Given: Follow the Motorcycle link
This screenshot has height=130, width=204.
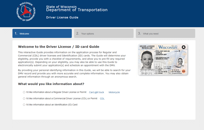Looking at the screenshot, I should (114, 92).
